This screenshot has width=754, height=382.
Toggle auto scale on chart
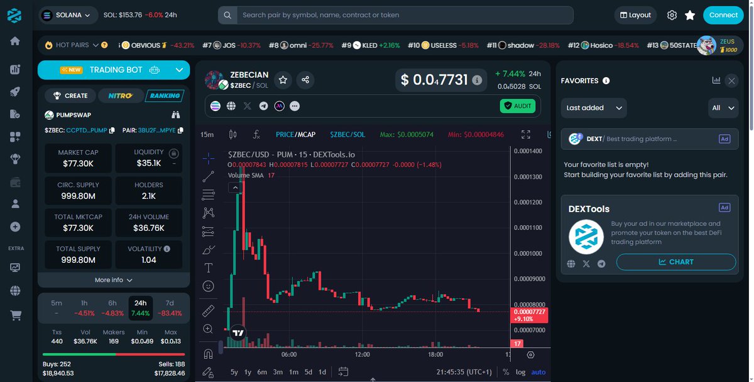tap(538, 372)
